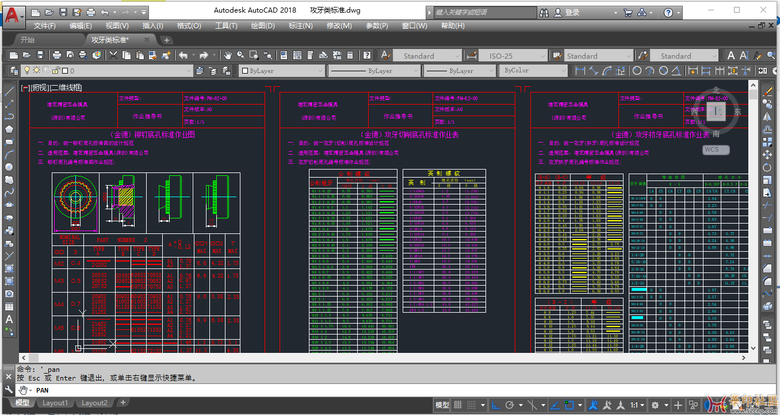The width and height of the screenshot is (780, 415).
Task: Select the Rotate modify tool
Action: [767, 167]
